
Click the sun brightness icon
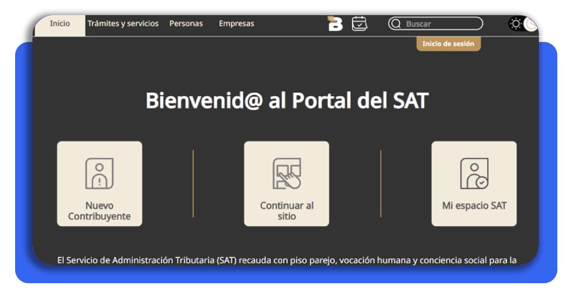pyautogui.click(x=515, y=24)
